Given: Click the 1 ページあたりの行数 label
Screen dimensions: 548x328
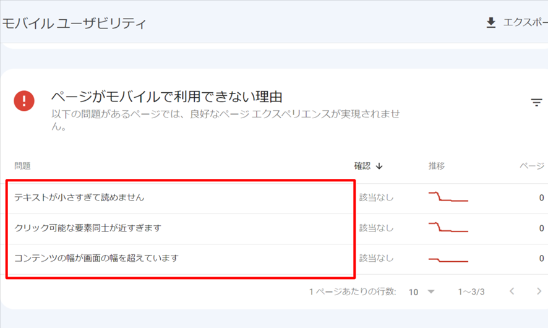Looking at the screenshot, I should (353, 291).
